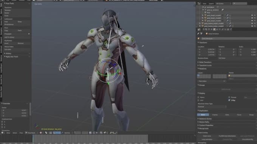Image resolution: width=257 pixels, height=144 pixels.
Task: Open the outliner View menu
Action: point(204,3)
